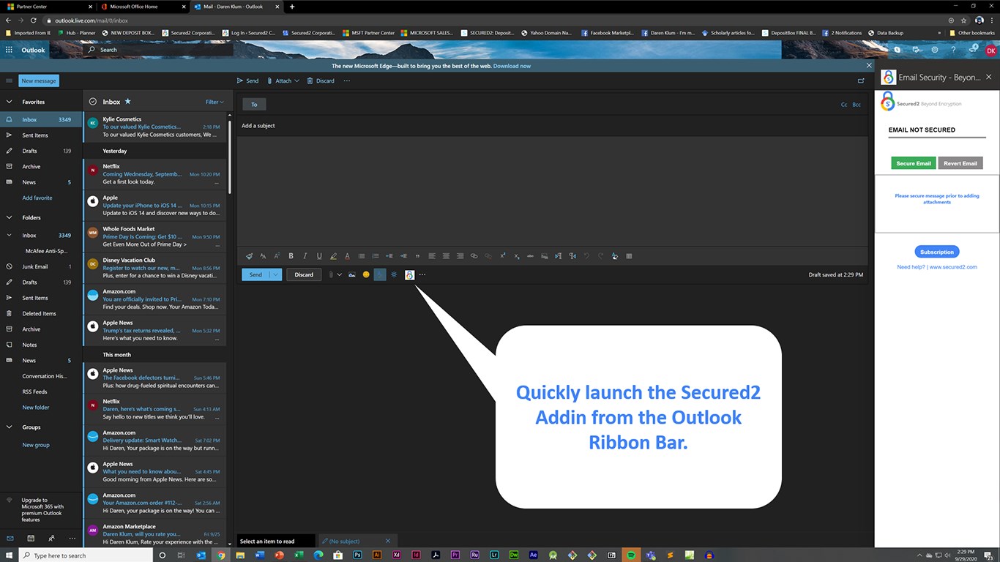Image resolution: width=1000 pixels, height=562 pixels.
Task: Open Outlook settings gear
Action: 935,50
